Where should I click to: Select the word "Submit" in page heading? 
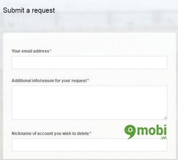(x=14, y=10)
